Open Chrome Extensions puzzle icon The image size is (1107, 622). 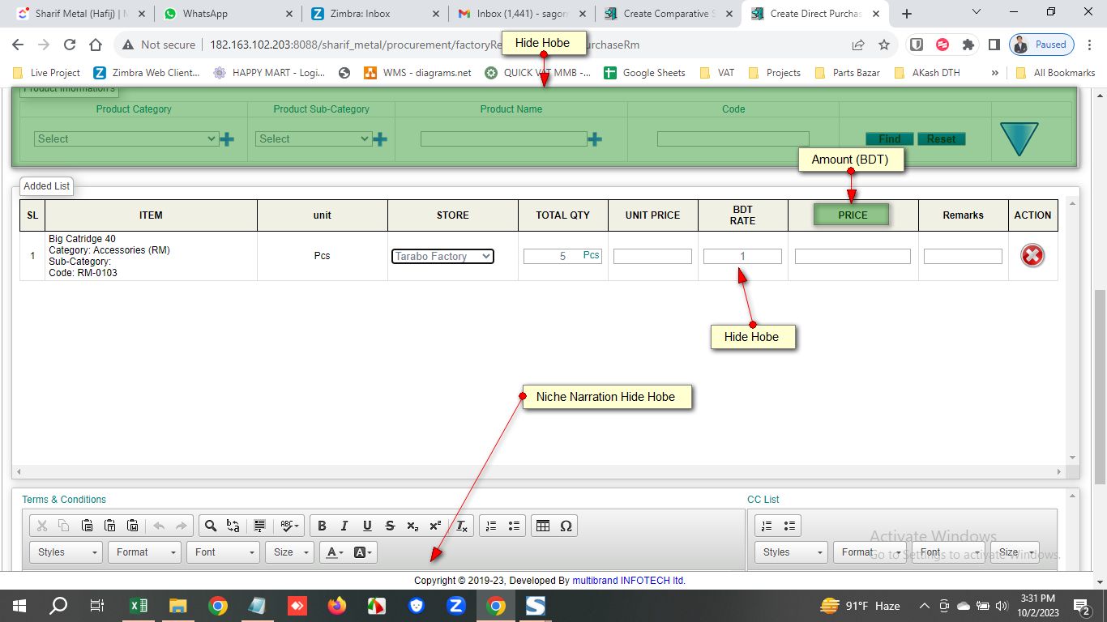pyautogui.click(x=968, y=45)
